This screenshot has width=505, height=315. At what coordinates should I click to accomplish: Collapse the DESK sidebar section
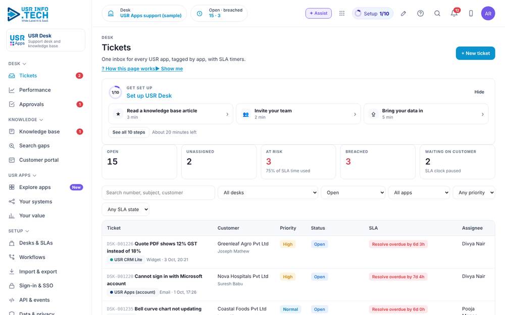pos(17,64)
